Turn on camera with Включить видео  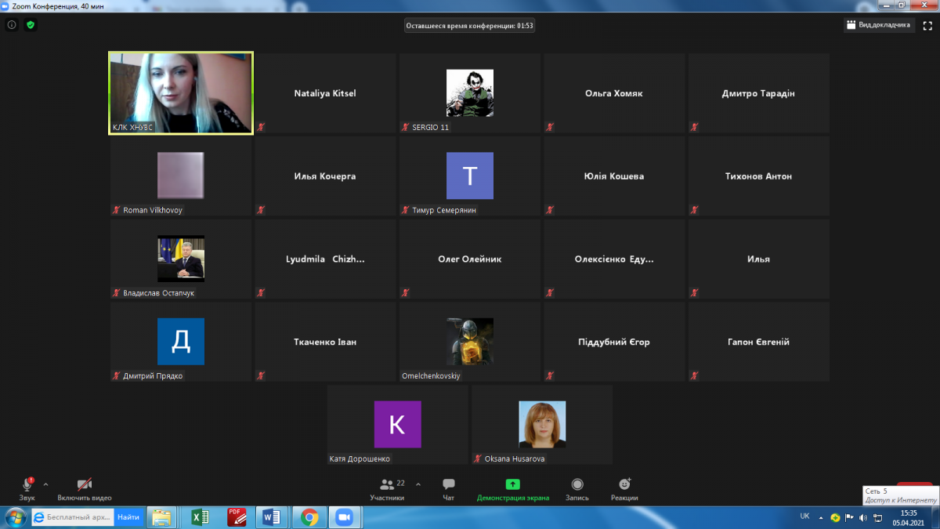pos(85,489)
